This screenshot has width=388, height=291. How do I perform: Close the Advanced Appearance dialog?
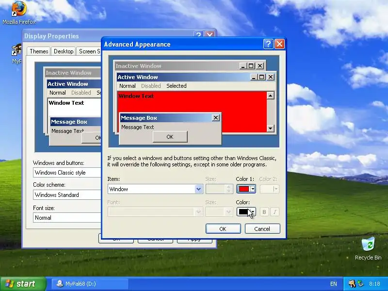(x=280, y=44)
